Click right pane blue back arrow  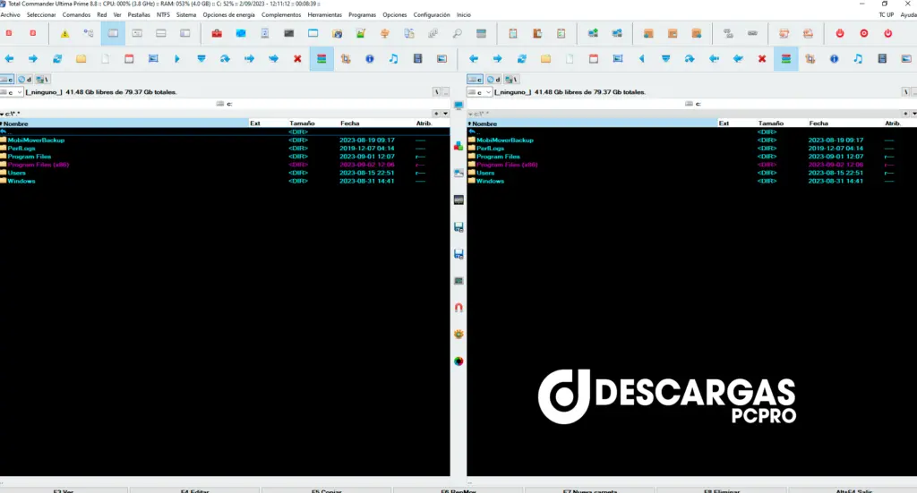474,58
